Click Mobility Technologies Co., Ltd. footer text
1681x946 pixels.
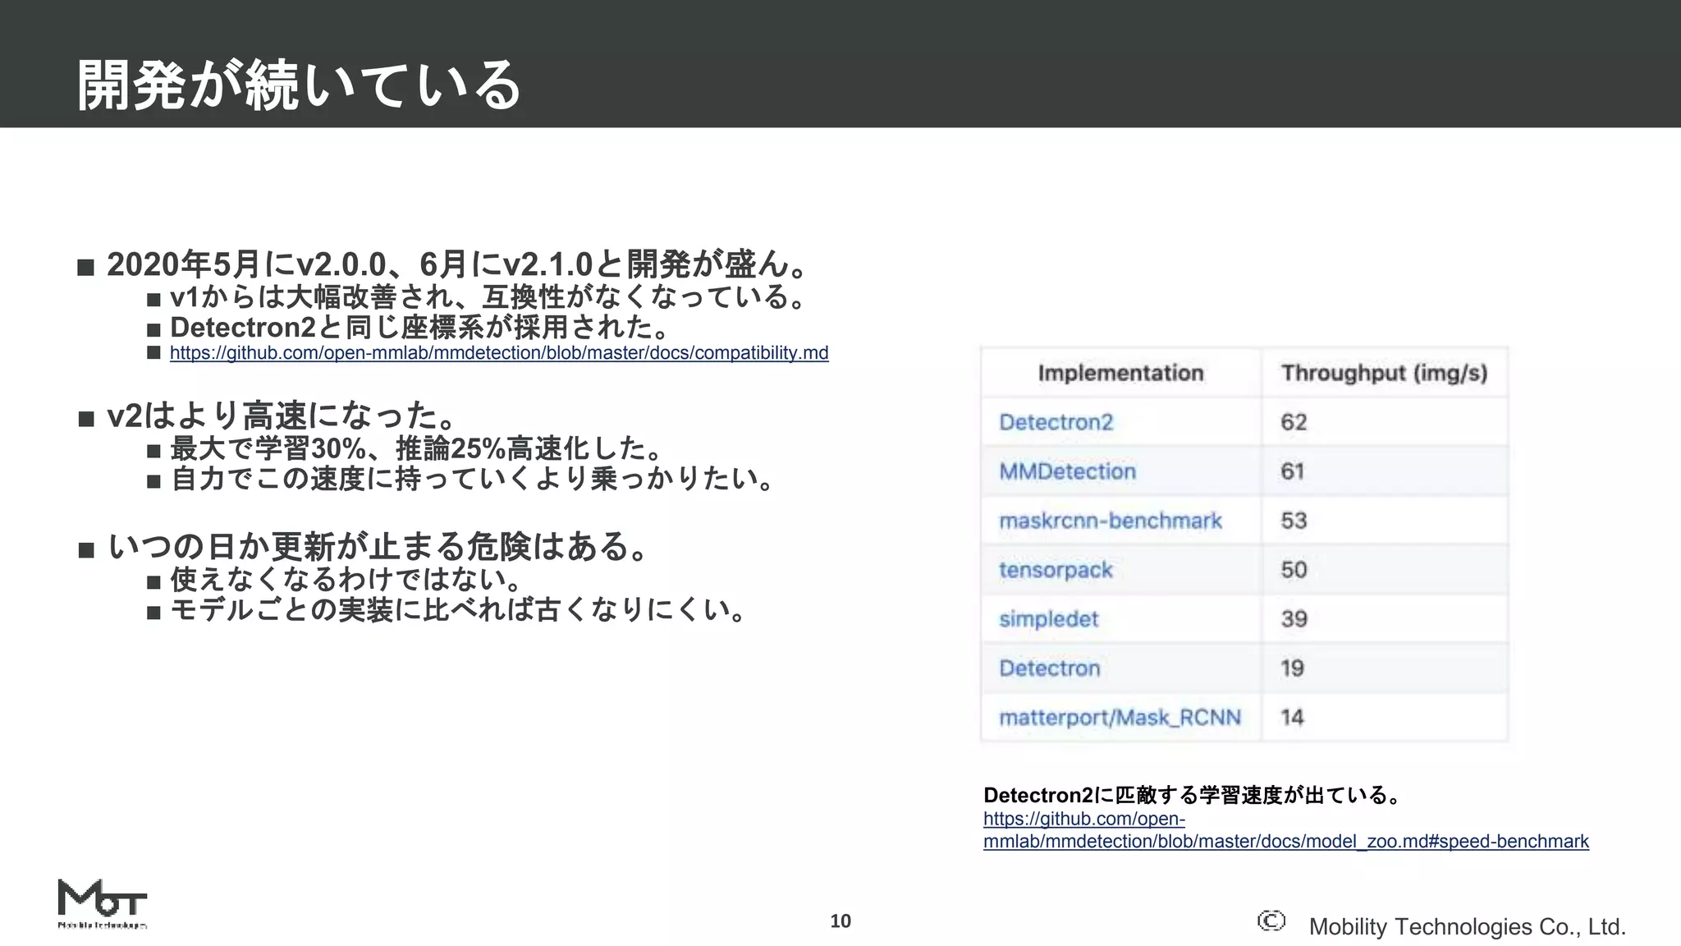click(1468, 927)
